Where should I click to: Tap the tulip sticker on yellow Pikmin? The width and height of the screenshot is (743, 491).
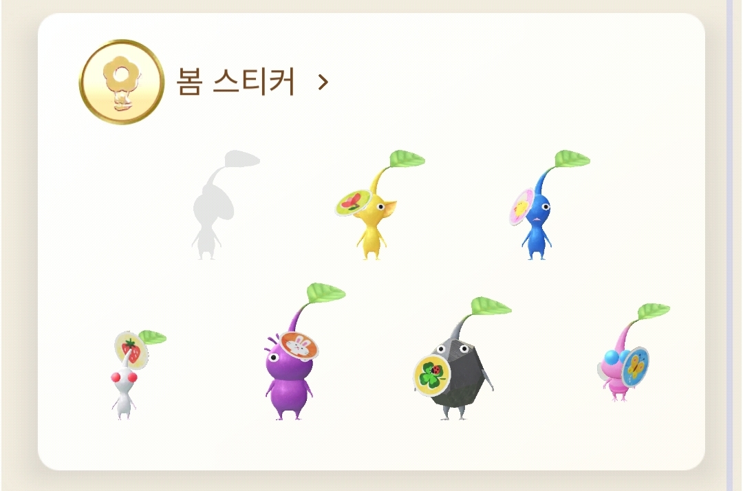click(x=352, y=202)
